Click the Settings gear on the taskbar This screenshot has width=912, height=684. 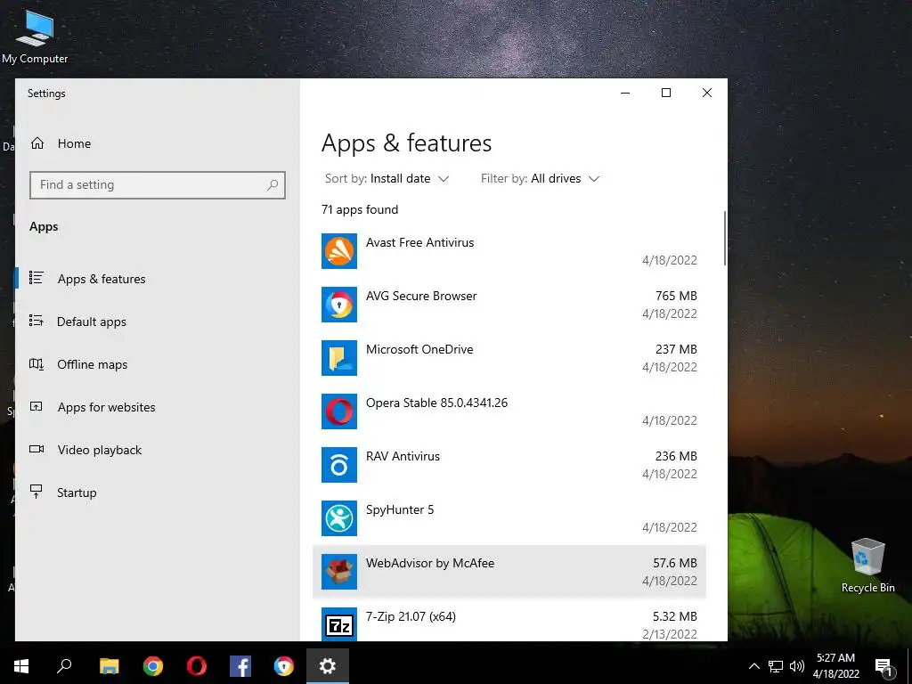(328, 666)
